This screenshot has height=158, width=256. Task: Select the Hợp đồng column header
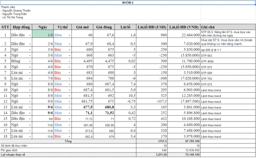pos(21,27)
